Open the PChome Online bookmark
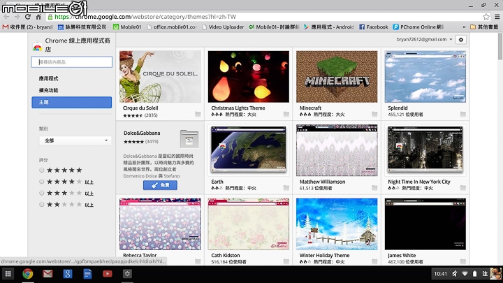The height and width of the screenshot is (283, 503). (x=418, y=27)
